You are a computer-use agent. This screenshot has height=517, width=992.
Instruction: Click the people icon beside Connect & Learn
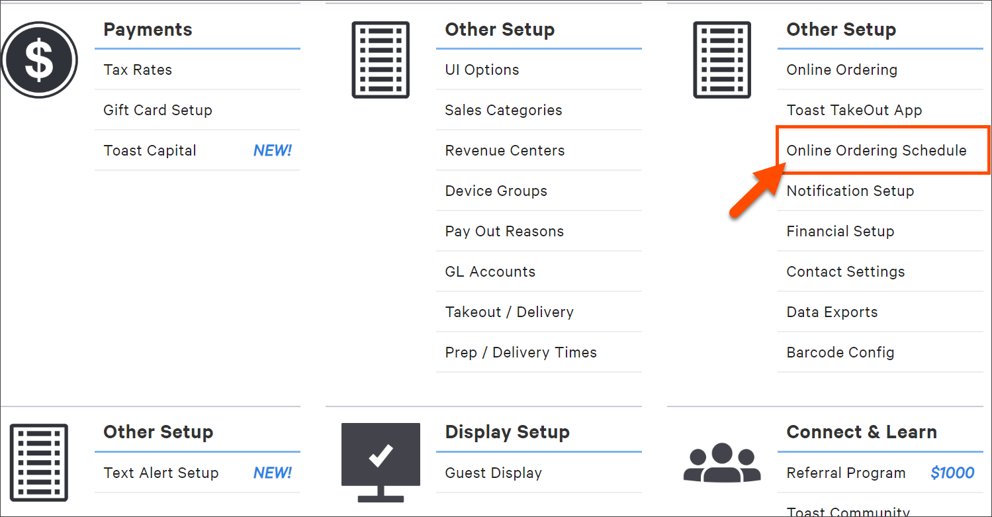[721, 461]
